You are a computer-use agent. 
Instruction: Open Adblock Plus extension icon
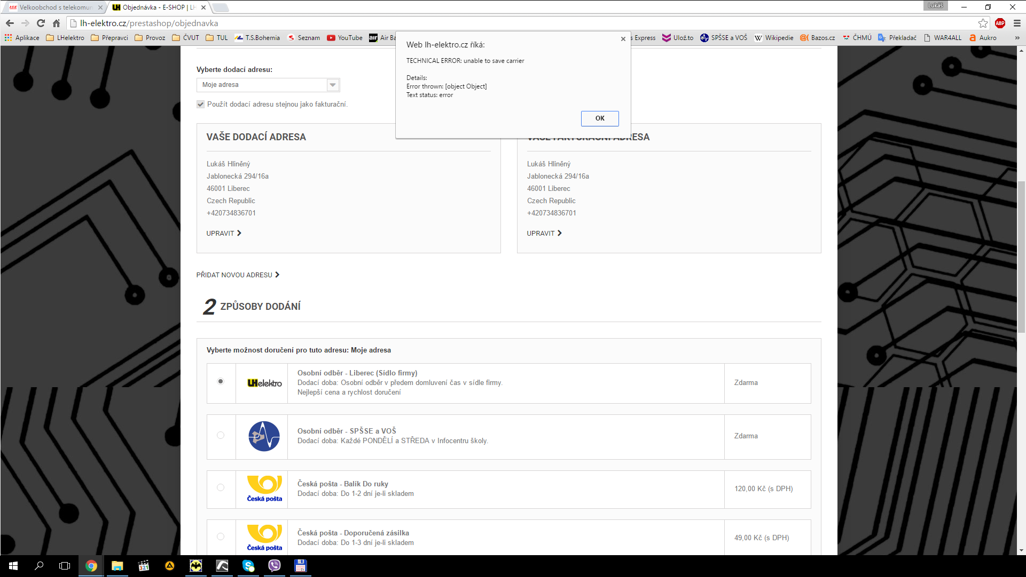(1000, 23)
